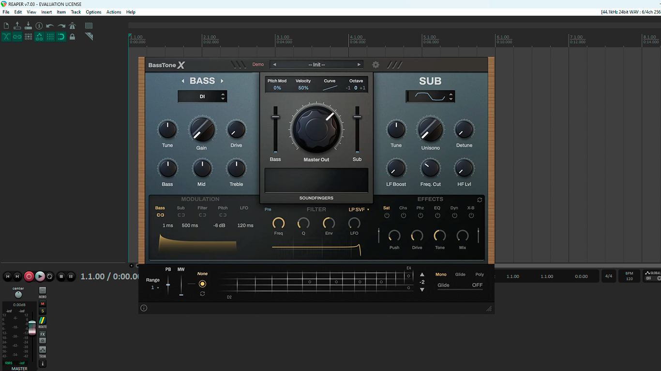Click the fretboard octave down arrow
Screen dimensions: 661x371
tap(422, 290)
